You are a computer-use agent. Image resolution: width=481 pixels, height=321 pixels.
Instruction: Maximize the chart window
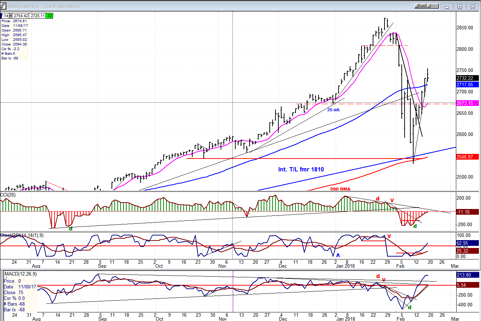(x=459, y=6)
